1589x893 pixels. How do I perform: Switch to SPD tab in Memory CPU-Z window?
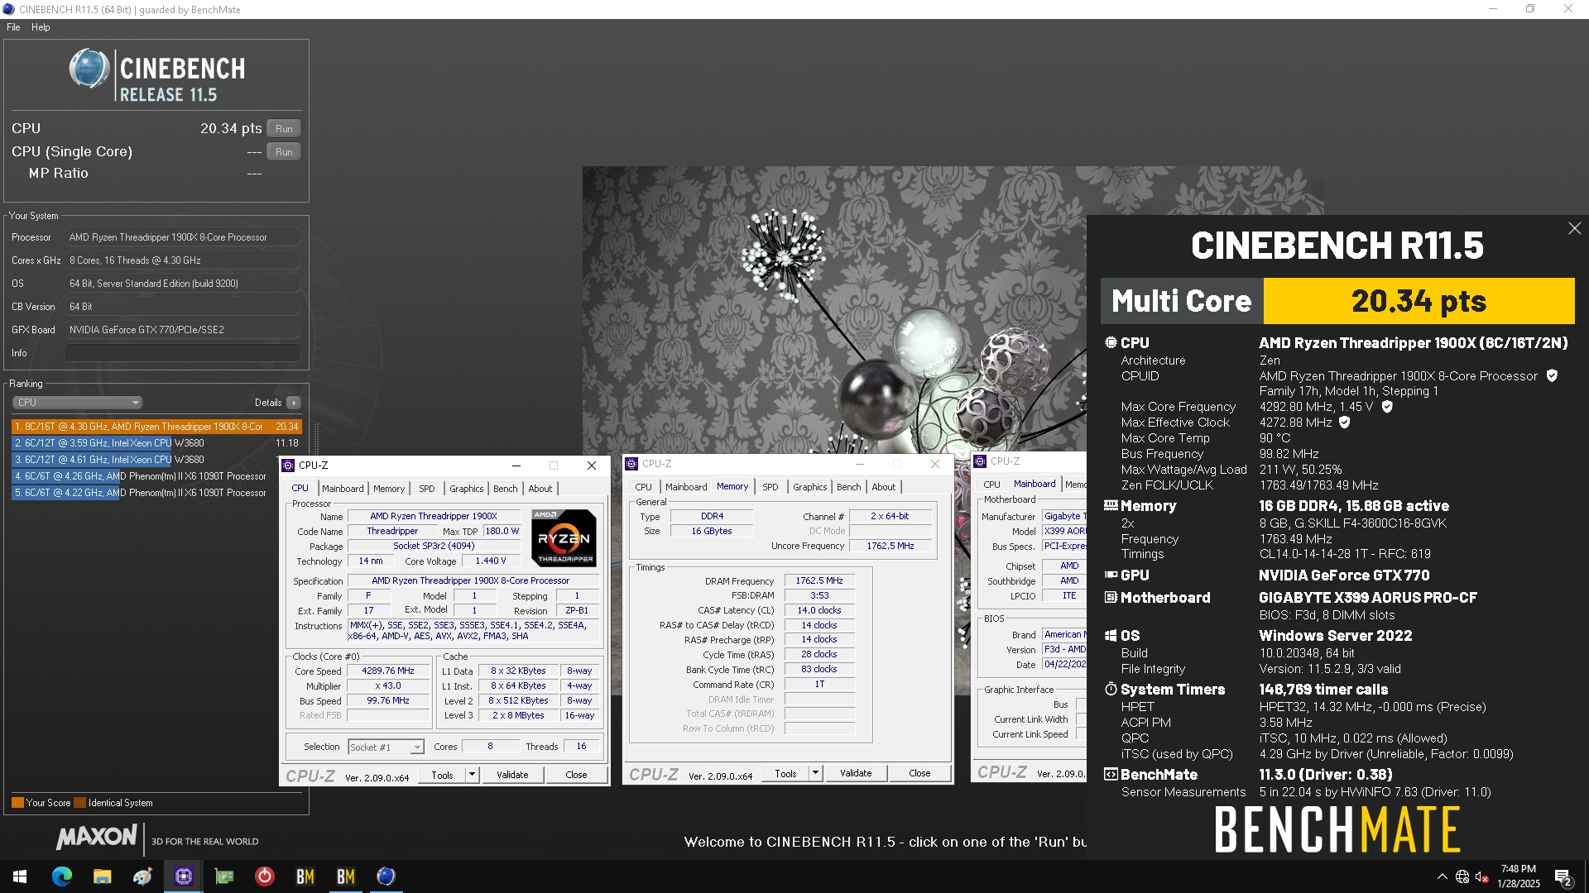pos(770,487)
